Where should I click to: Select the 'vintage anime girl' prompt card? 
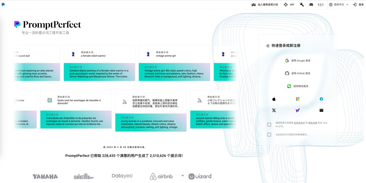point(174,63)
